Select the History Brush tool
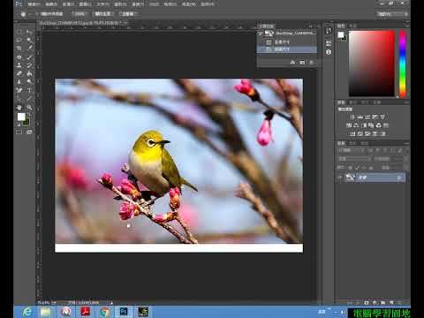Viewport: 424px width, 318px height. tap(29, 65)
